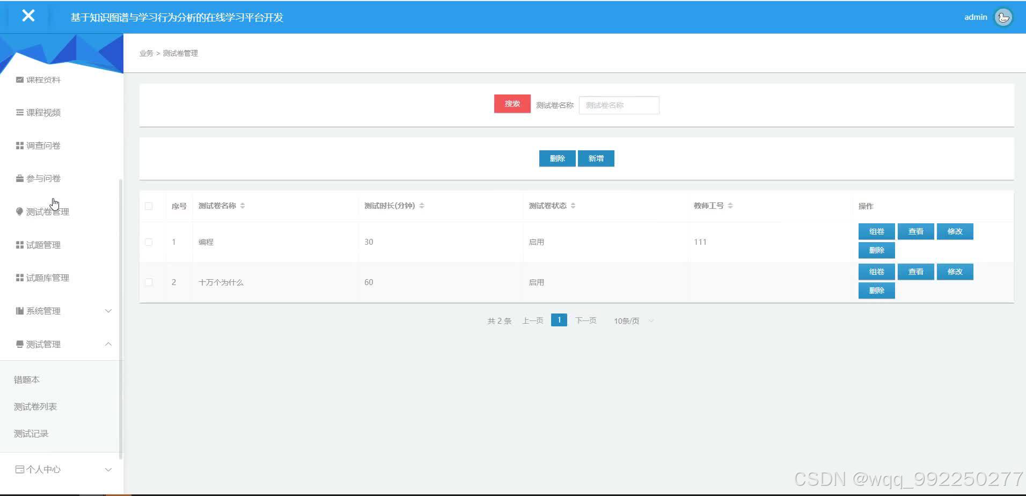
Task: Check the checkbox for row 十万个为什么
Action: pos(149,282)
